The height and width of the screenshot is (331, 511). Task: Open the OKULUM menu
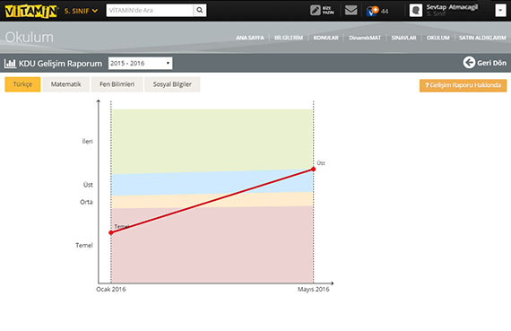(x=438, y=38)
